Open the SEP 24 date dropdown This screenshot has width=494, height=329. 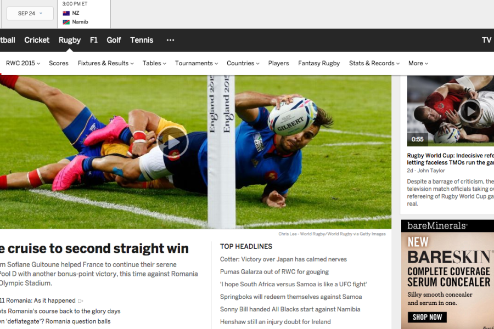click(x=30, y=14)
